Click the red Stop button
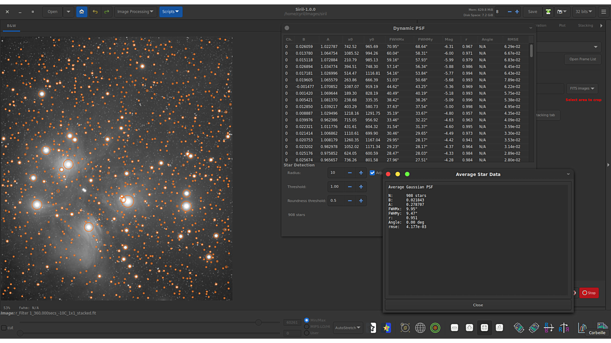 pos(589,293)
